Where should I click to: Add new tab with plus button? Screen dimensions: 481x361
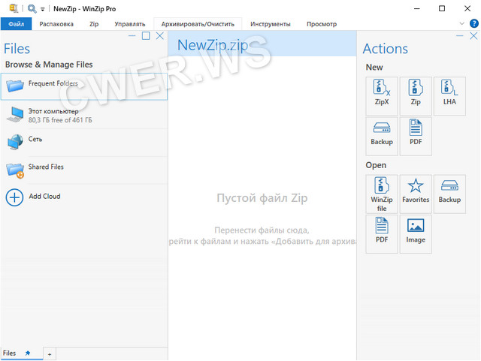point(50,353)
